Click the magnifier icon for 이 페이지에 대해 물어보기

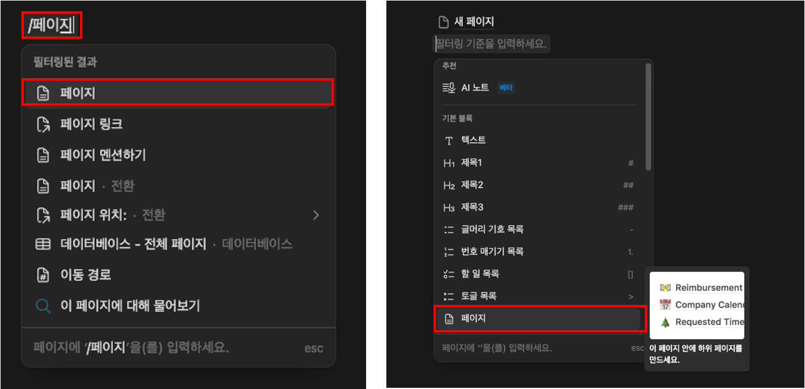tap(43, 306)
